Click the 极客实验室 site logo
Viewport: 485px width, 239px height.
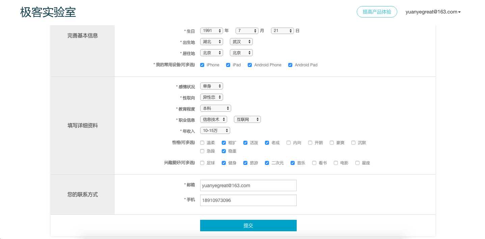pos(48,12)
